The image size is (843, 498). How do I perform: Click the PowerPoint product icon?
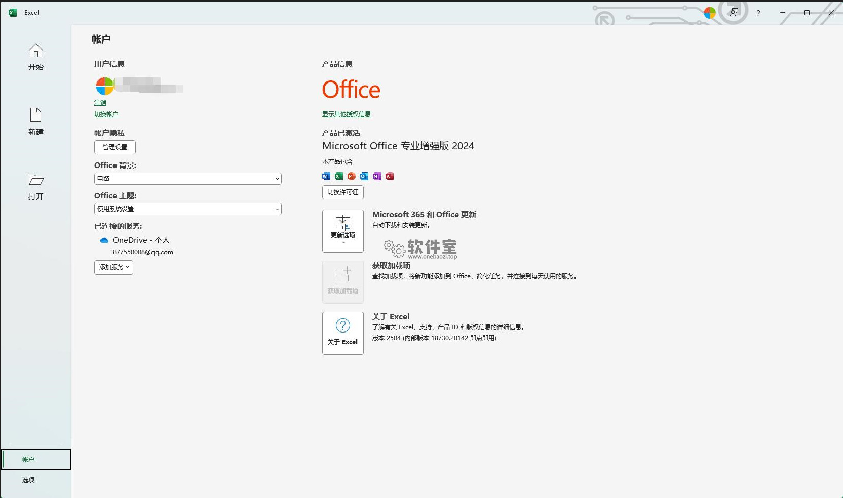pyautogui.click(x=352, y=176)
